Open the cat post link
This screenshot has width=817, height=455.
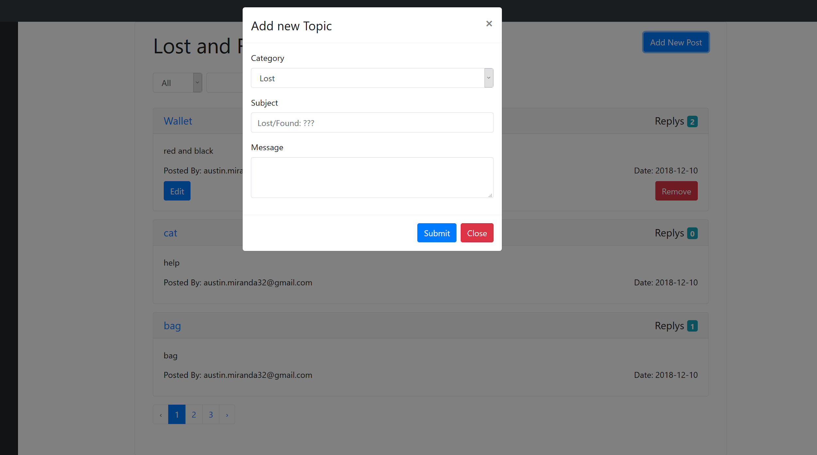point(170,233)
